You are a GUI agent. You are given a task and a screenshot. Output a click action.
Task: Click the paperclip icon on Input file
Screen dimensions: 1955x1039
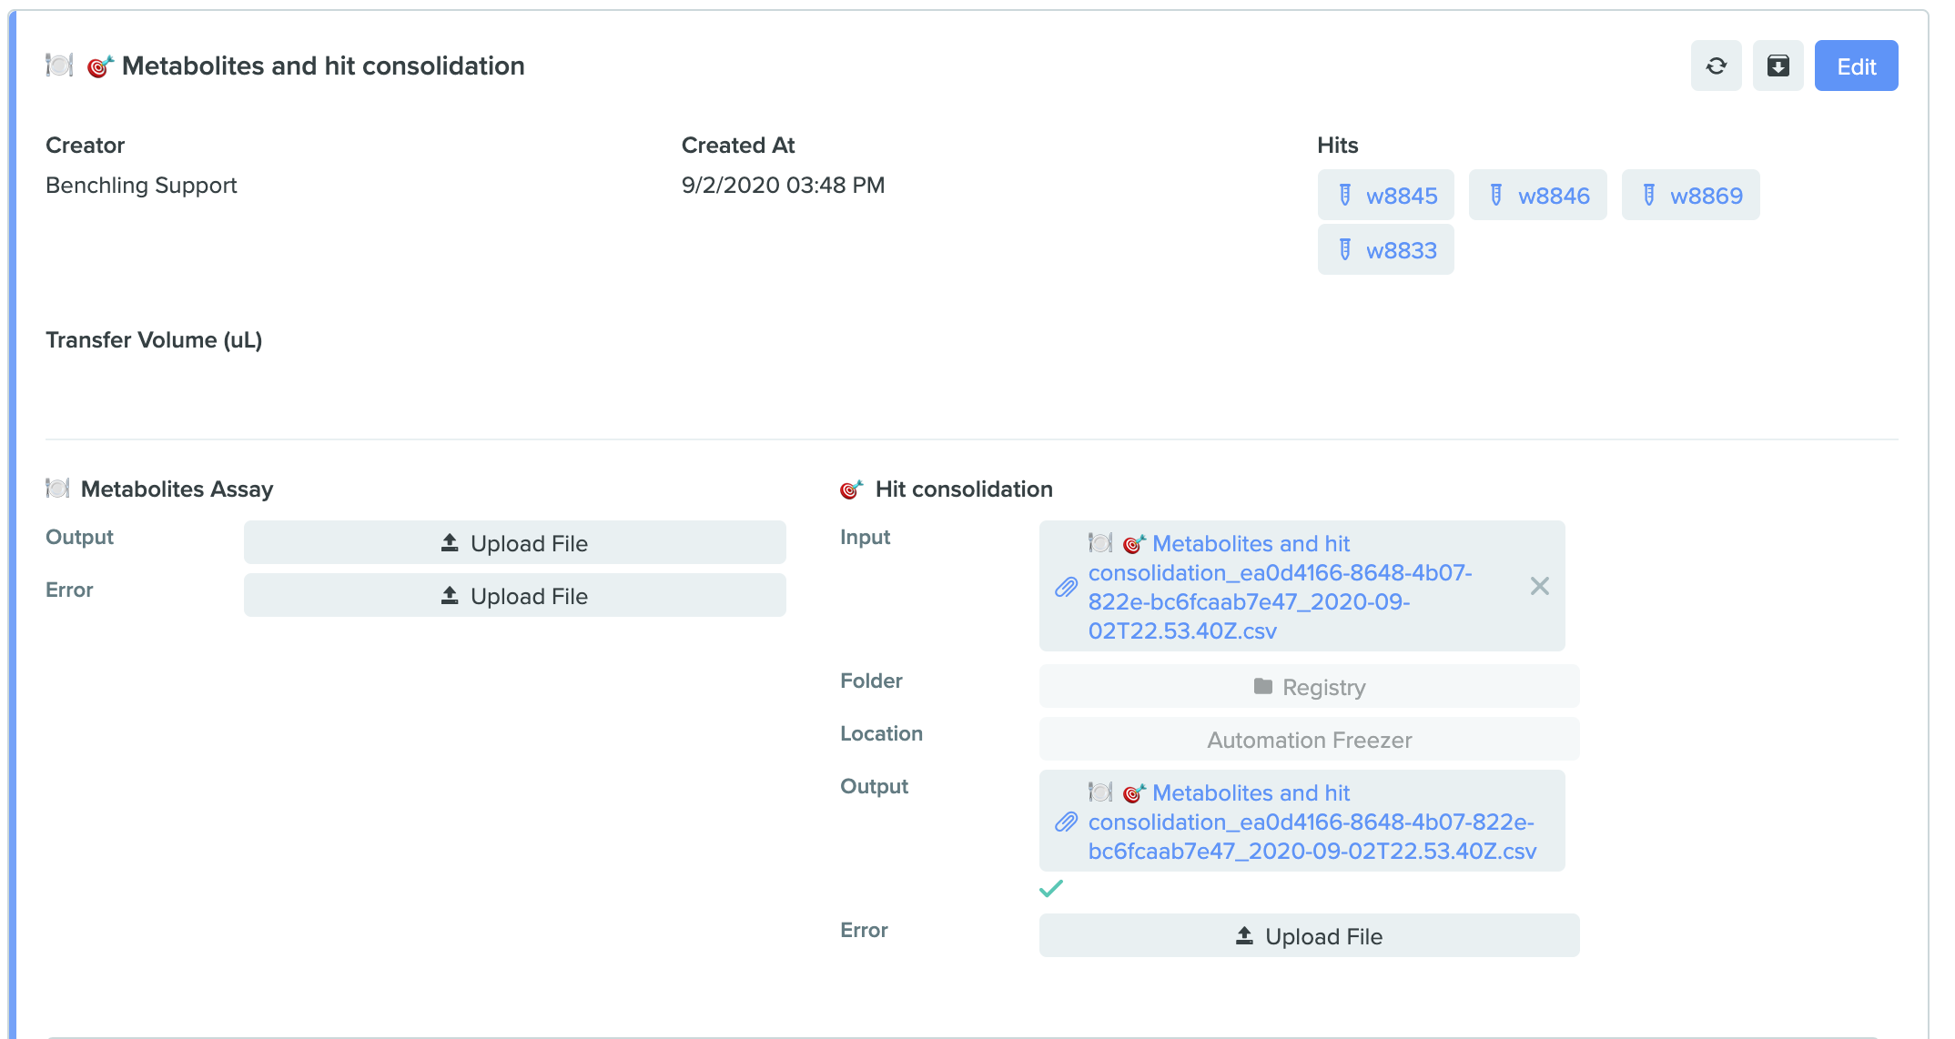point(1066,587)
